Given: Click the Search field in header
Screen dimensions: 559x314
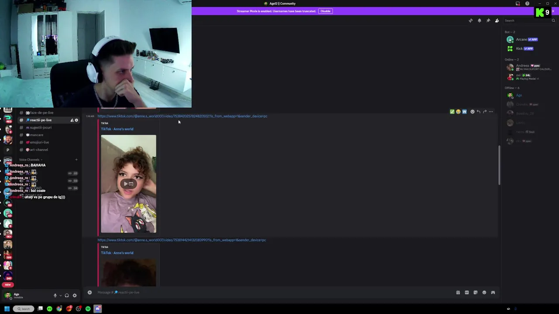Looking at the screenshot, I should pyautogui.click(x=528, y=20).
